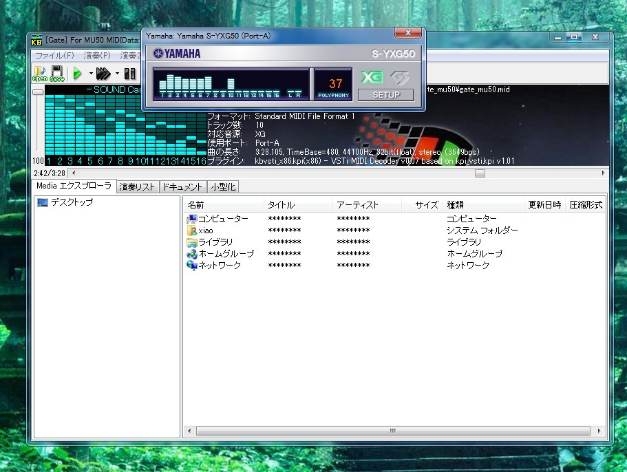The width and height of the screenshot is (627, 472).
Task: Sort by the アーティスト column header
Action: tap(367, 205)
